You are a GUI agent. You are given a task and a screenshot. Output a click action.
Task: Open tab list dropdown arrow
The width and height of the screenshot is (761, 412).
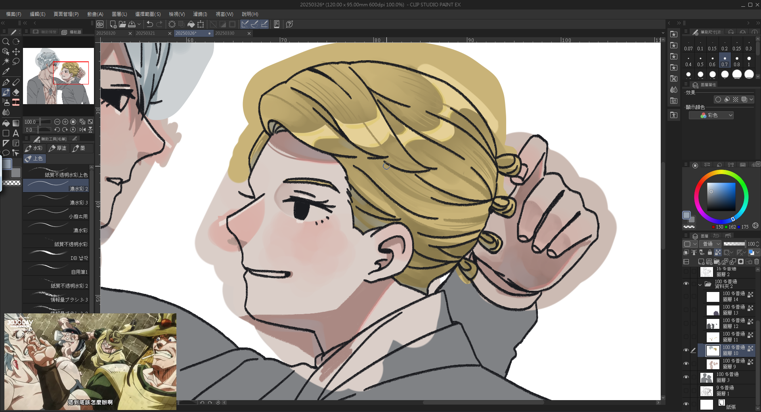663,33
